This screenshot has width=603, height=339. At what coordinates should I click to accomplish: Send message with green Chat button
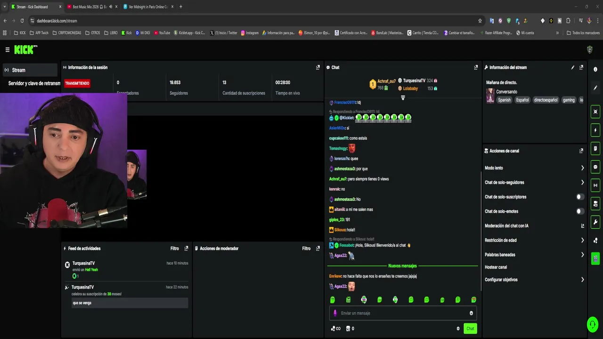click(x=470, y=329)
